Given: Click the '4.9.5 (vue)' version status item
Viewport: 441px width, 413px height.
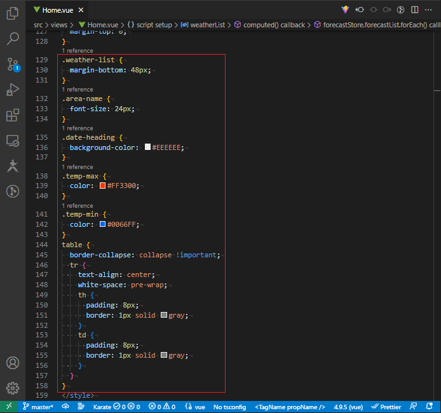Looking at the screenshot, I should point(348,407).
